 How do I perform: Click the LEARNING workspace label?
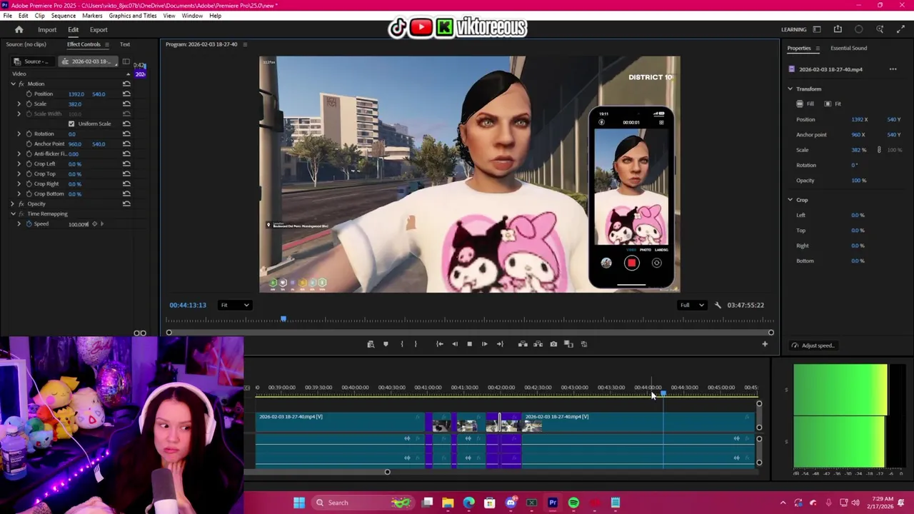point(793,29)
